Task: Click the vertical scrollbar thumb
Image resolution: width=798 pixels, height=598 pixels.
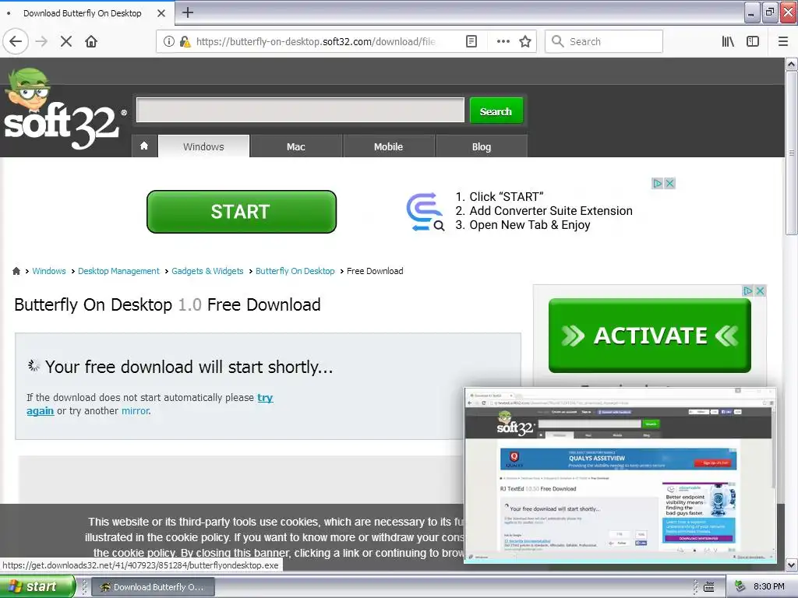Action: point(791,153)
